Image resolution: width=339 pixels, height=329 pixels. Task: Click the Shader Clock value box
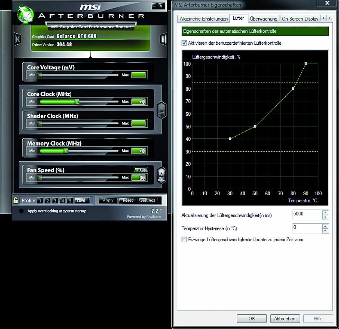(x=138, y=123)
